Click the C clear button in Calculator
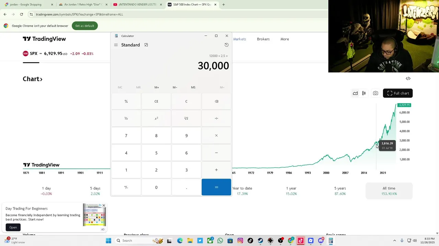Image resolution: width=439 pixels, height=246 pixels. [x=186, y=101]
